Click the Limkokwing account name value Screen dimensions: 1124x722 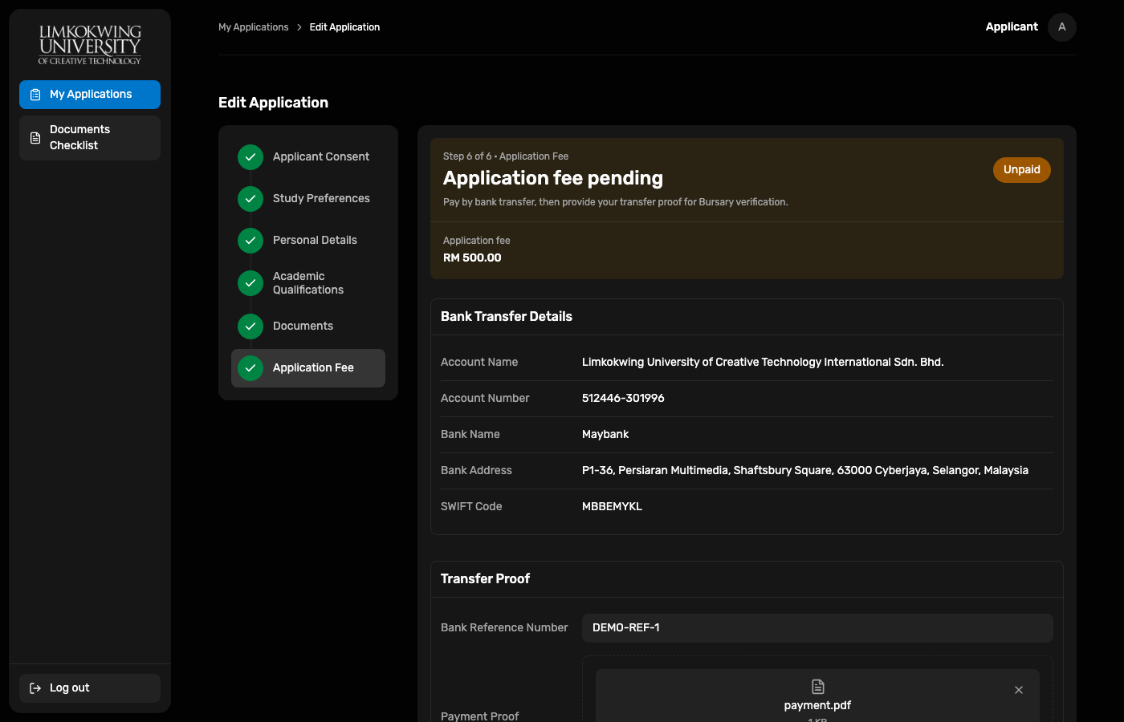click(x=763, y=363)
